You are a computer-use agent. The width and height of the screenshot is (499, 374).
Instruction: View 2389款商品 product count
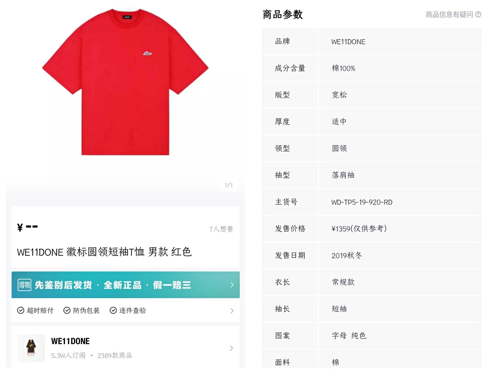115,356
